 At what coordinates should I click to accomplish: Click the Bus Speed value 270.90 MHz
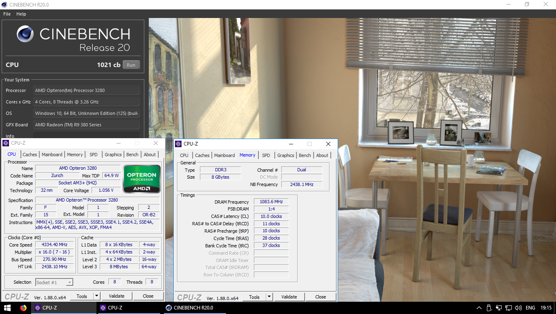(54, 260)
